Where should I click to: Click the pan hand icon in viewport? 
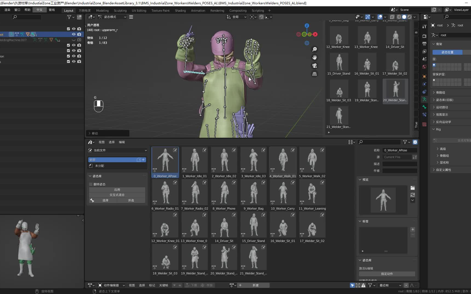pos(315,57)
